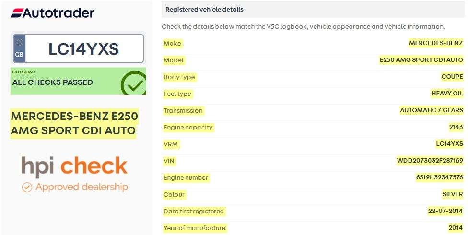Click the hpi check logo
This screenshot has height=235, width=468.
[74, 166]
